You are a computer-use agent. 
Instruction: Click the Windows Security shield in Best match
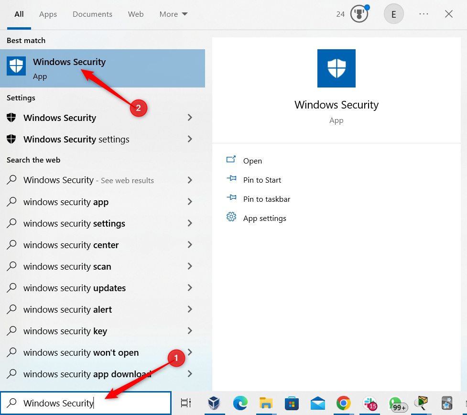[16, 65]
